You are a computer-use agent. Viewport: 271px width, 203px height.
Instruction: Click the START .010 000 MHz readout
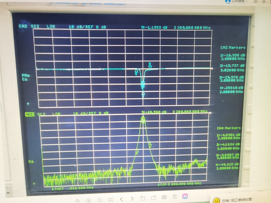[x=72, y=188]
